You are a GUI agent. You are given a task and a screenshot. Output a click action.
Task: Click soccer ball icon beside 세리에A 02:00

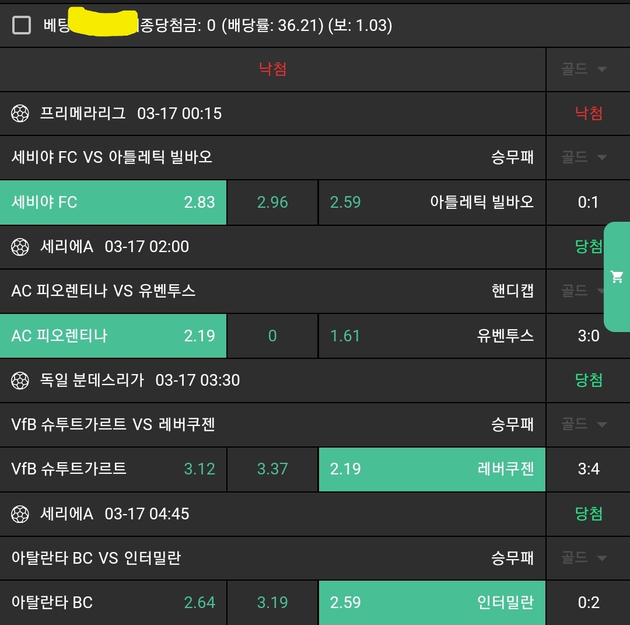click(x=20, y=247)
